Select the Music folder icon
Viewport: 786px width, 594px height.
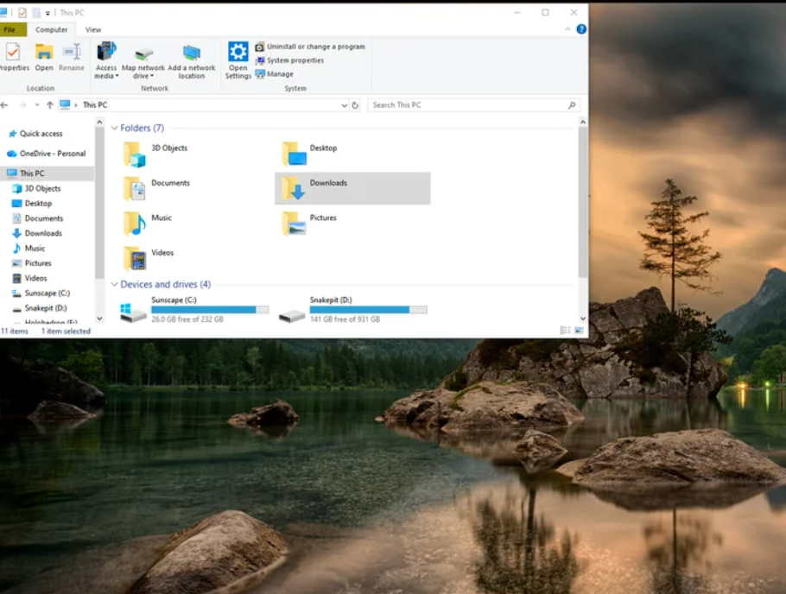tap(135, 224)
